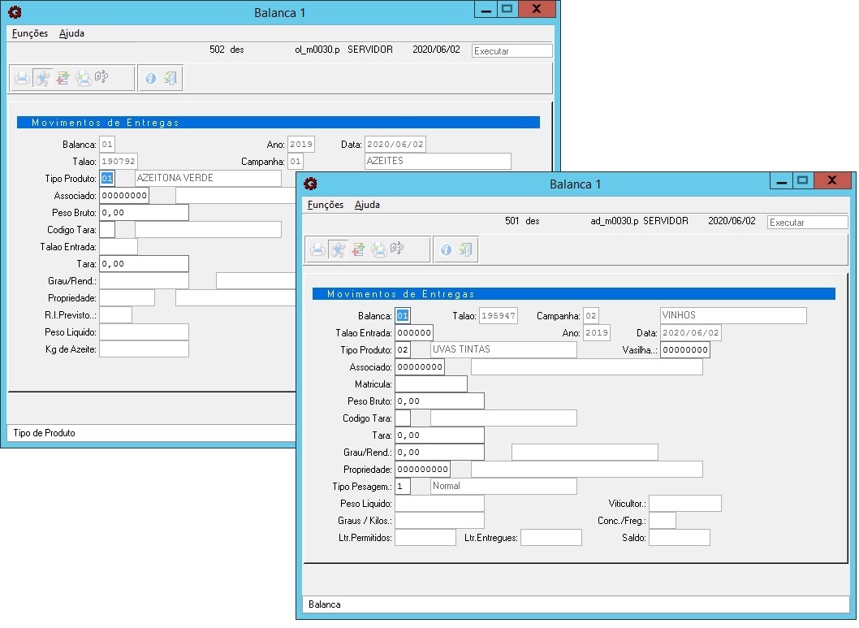
Task: Click the Vasilha field showing 00000000
Action: (x=684, y=349)
